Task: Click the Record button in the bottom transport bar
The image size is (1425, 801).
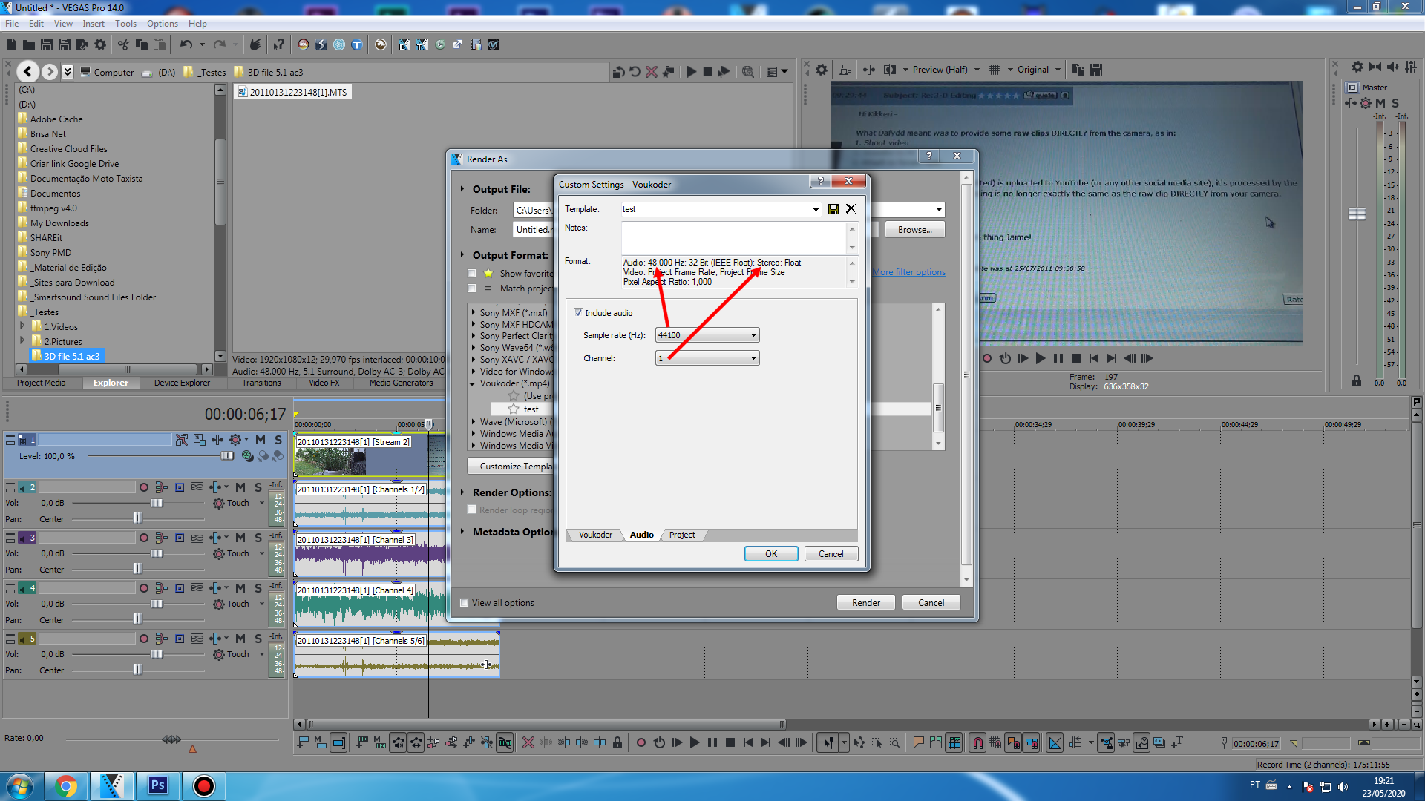Action: [x=641, y=742]
